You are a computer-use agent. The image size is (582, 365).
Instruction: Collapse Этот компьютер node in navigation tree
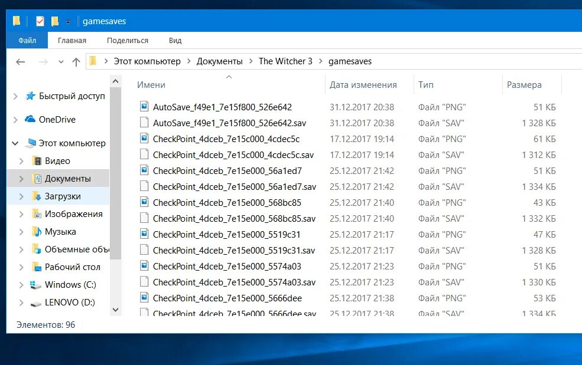15,143
